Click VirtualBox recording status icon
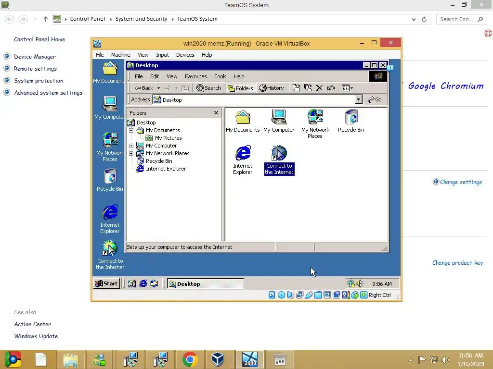 point(336,295)
